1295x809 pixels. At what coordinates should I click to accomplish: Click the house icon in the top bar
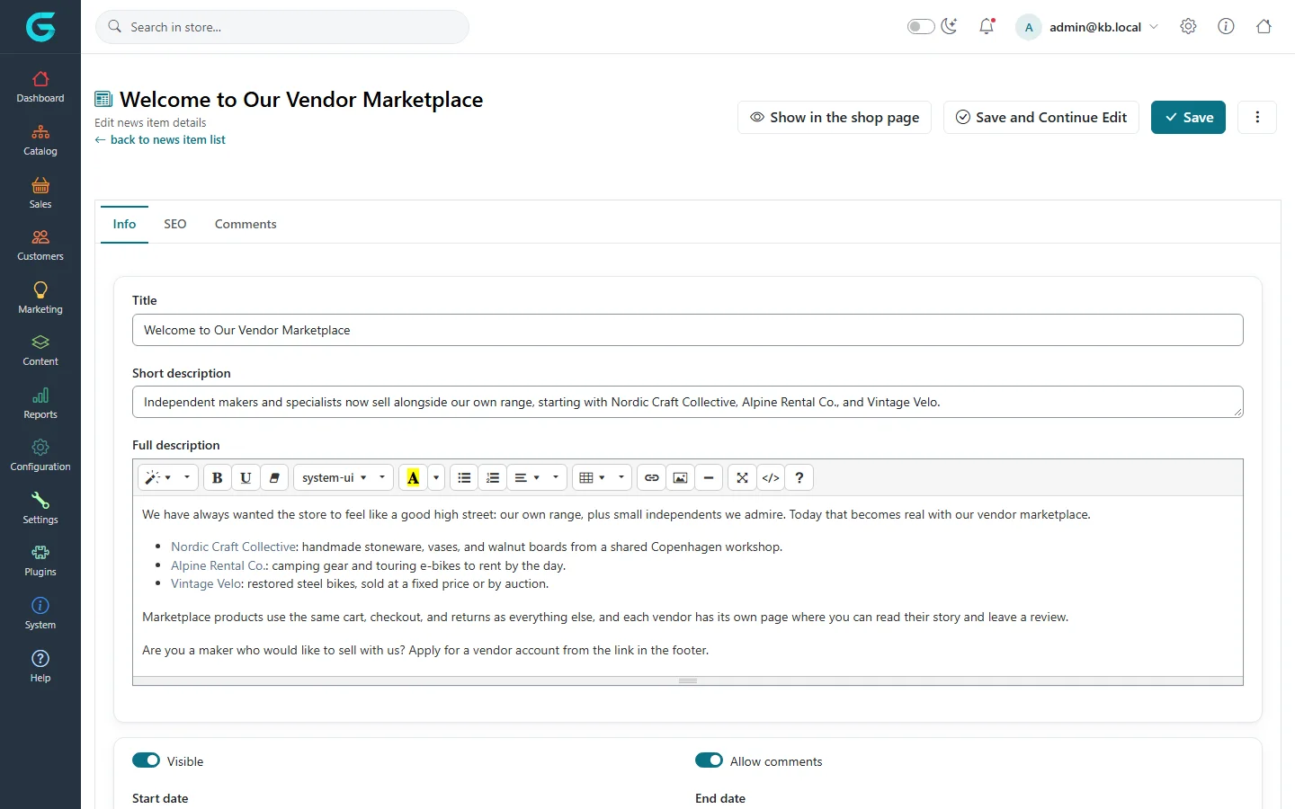point(1264,27)
